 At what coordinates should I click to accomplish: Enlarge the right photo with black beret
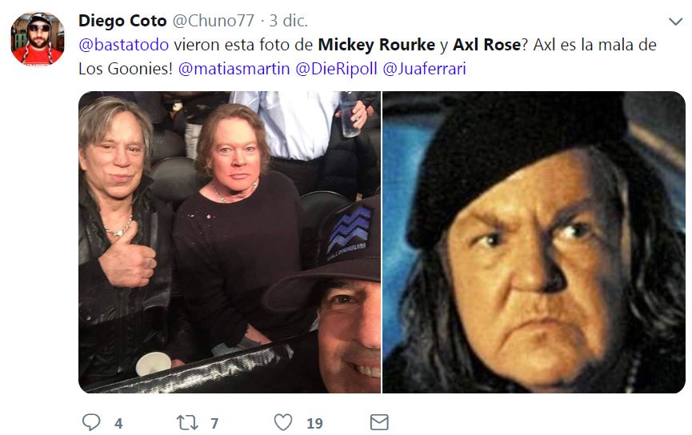point(534,241)
